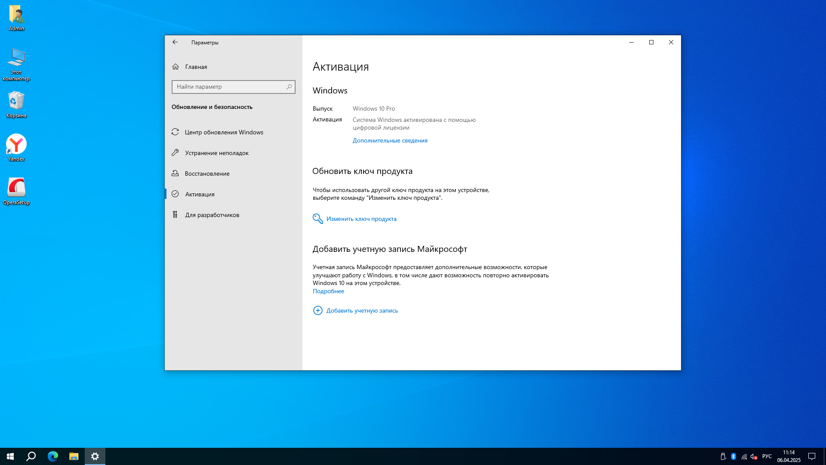This screenshot has height=465, width=826.
Task: Select Восстановление in the sidebar
Action: [x=207, y=174]
